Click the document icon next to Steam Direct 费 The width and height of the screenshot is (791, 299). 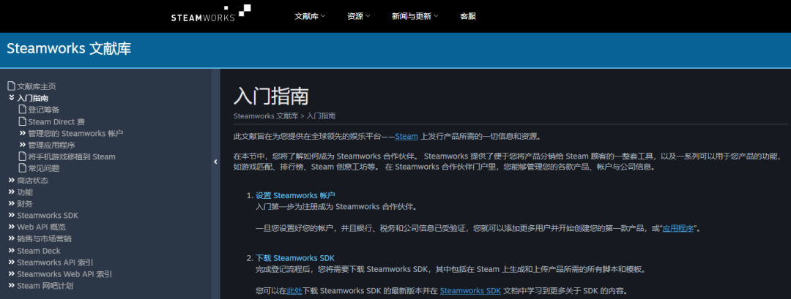coord(22,121)
